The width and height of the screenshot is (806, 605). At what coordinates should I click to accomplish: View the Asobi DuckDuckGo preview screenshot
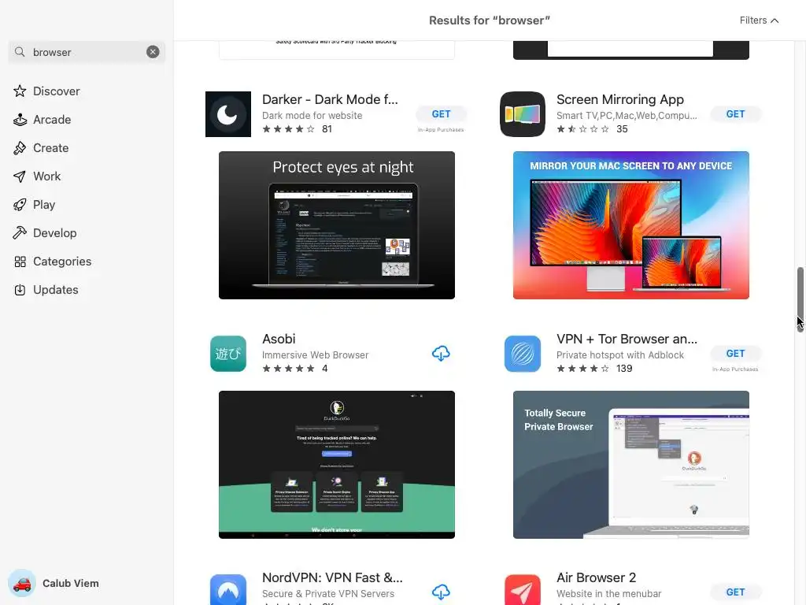[337, 465]
